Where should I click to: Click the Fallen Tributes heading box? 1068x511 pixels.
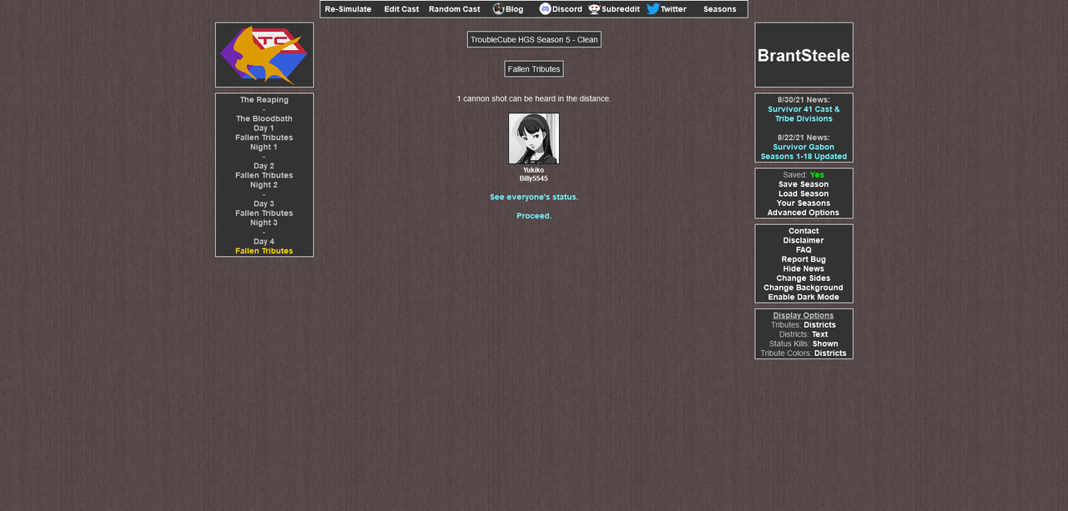(534, 69)
